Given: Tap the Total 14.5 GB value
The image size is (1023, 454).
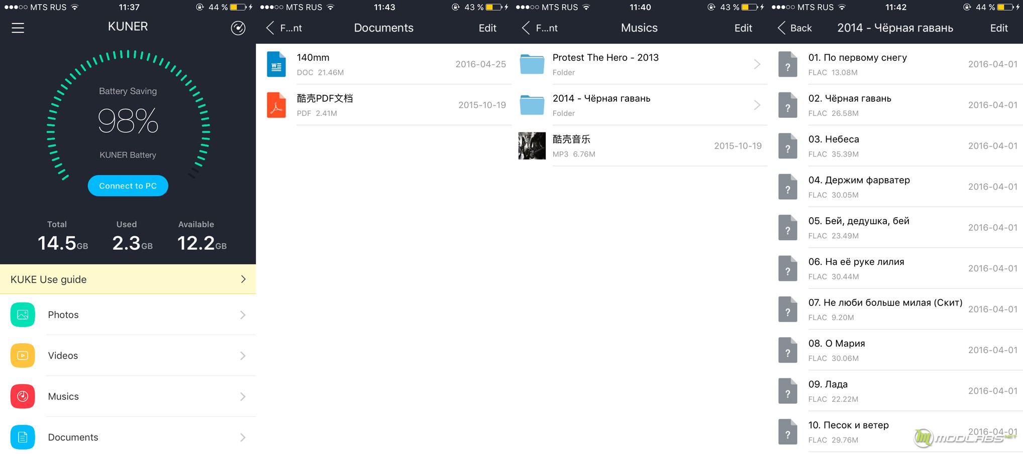Looking at the screenshot, I should coord(62,243).
